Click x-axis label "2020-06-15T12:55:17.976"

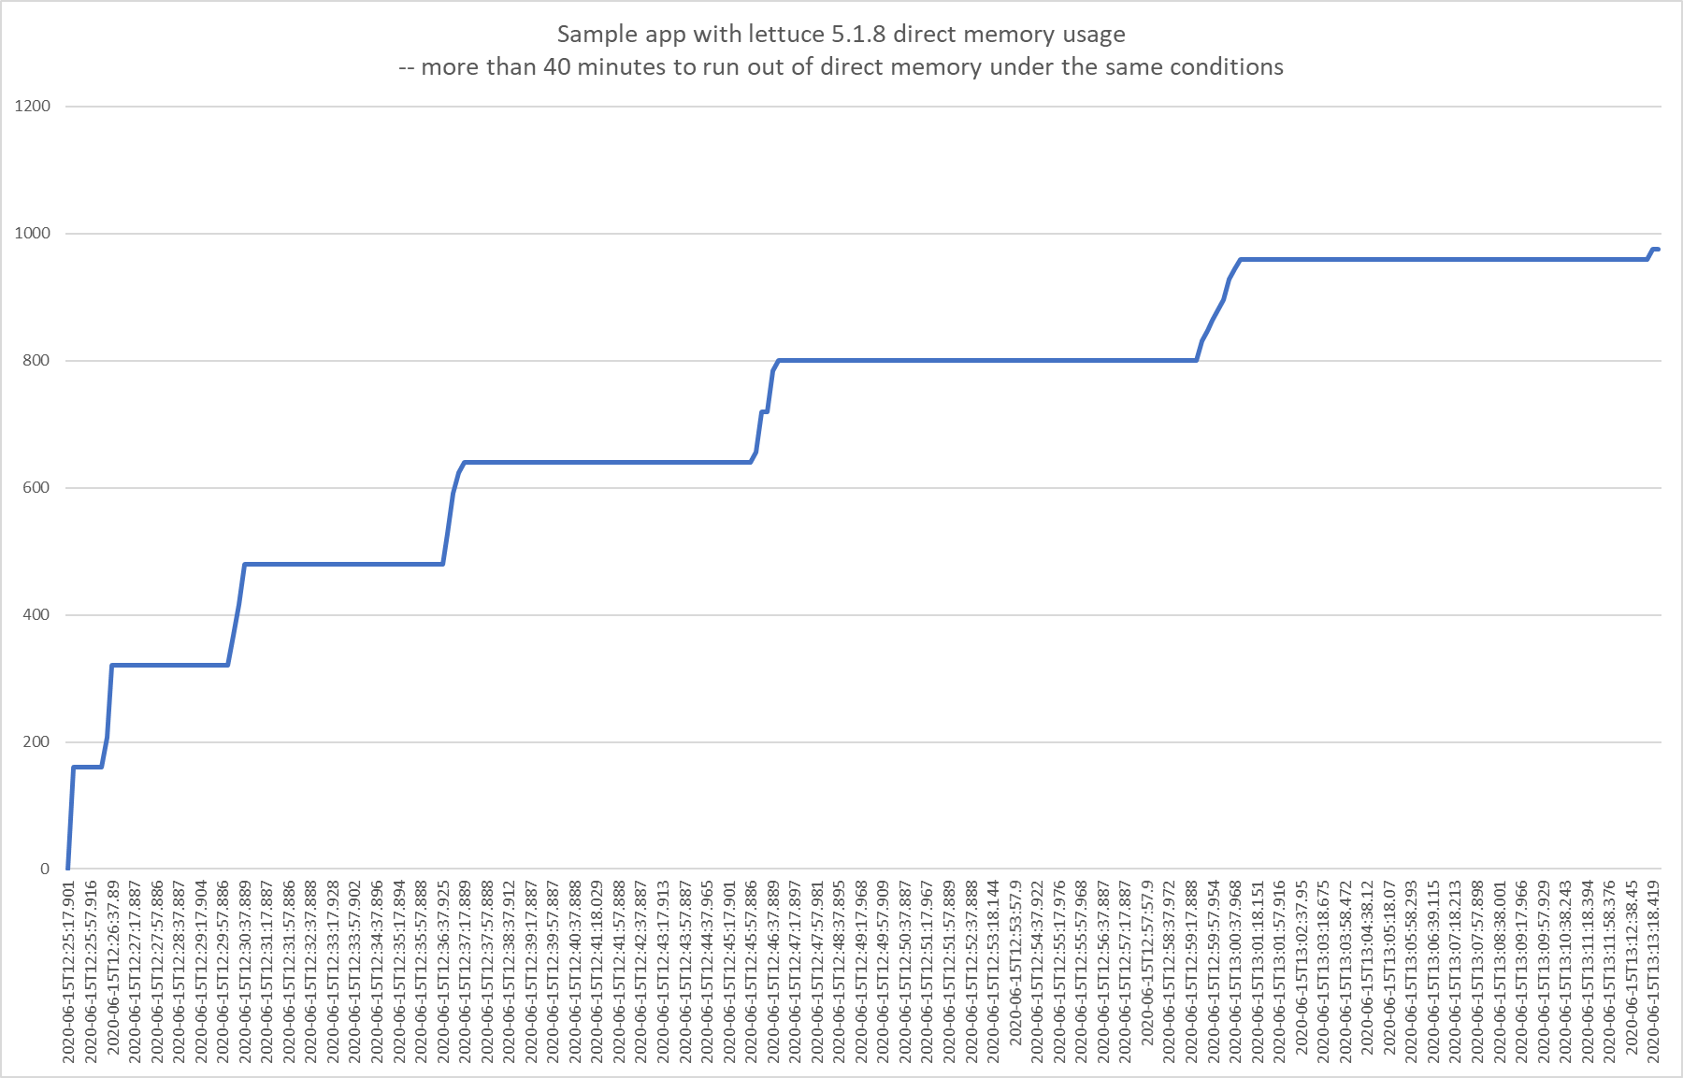pyautogui.click(x=1059, y=971)
